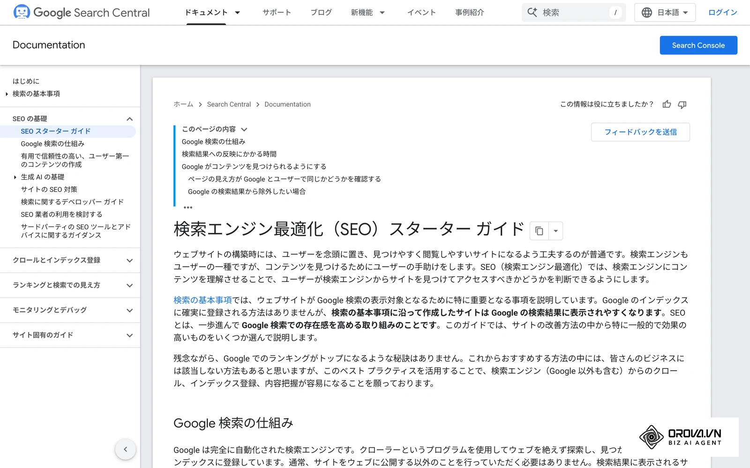This screenshot has height=468, width=750.
Task: Open the 日本語 language selector
Action: pos(665,13)
